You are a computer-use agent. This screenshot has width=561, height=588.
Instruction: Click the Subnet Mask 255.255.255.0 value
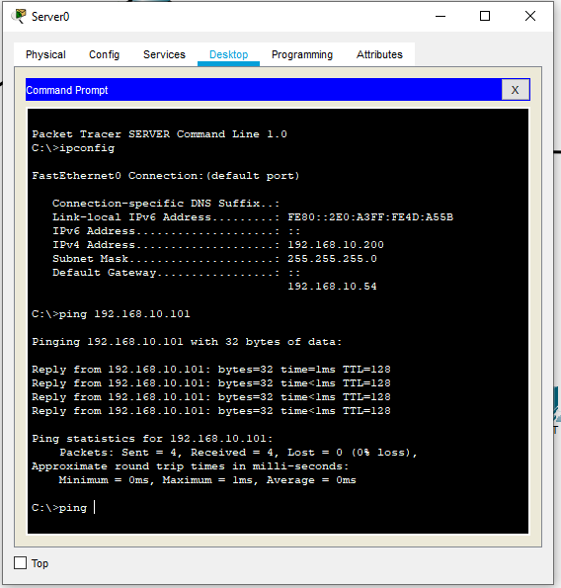332,259
